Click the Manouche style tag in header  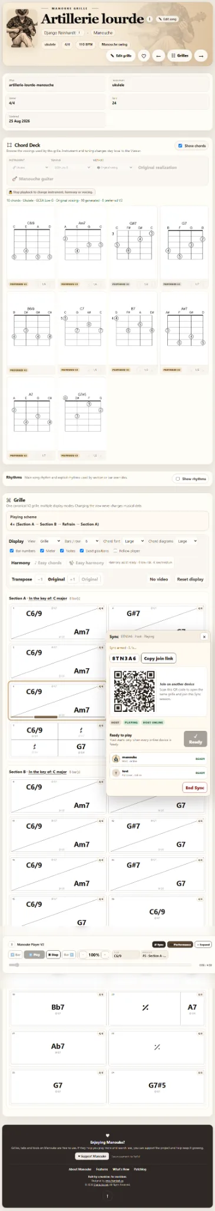[x=102, y=33]
